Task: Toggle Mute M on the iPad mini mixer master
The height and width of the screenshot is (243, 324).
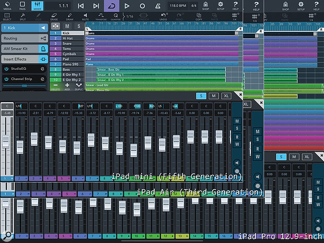Action: (237, 121)
